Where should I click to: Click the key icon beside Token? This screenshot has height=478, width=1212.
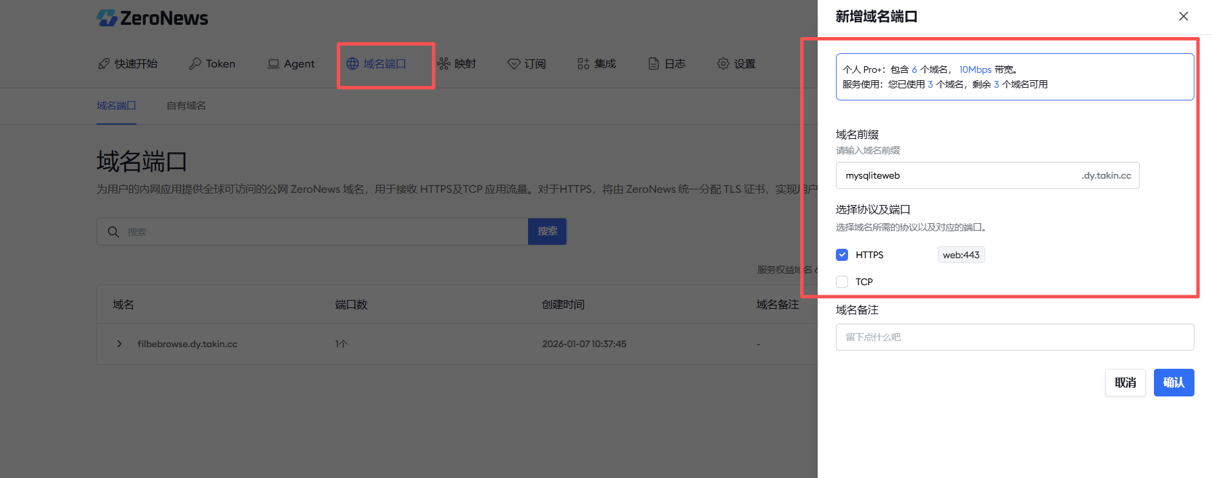195,63
